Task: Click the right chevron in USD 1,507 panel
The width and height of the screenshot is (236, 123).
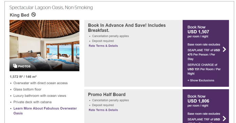Action: [224, 50]
